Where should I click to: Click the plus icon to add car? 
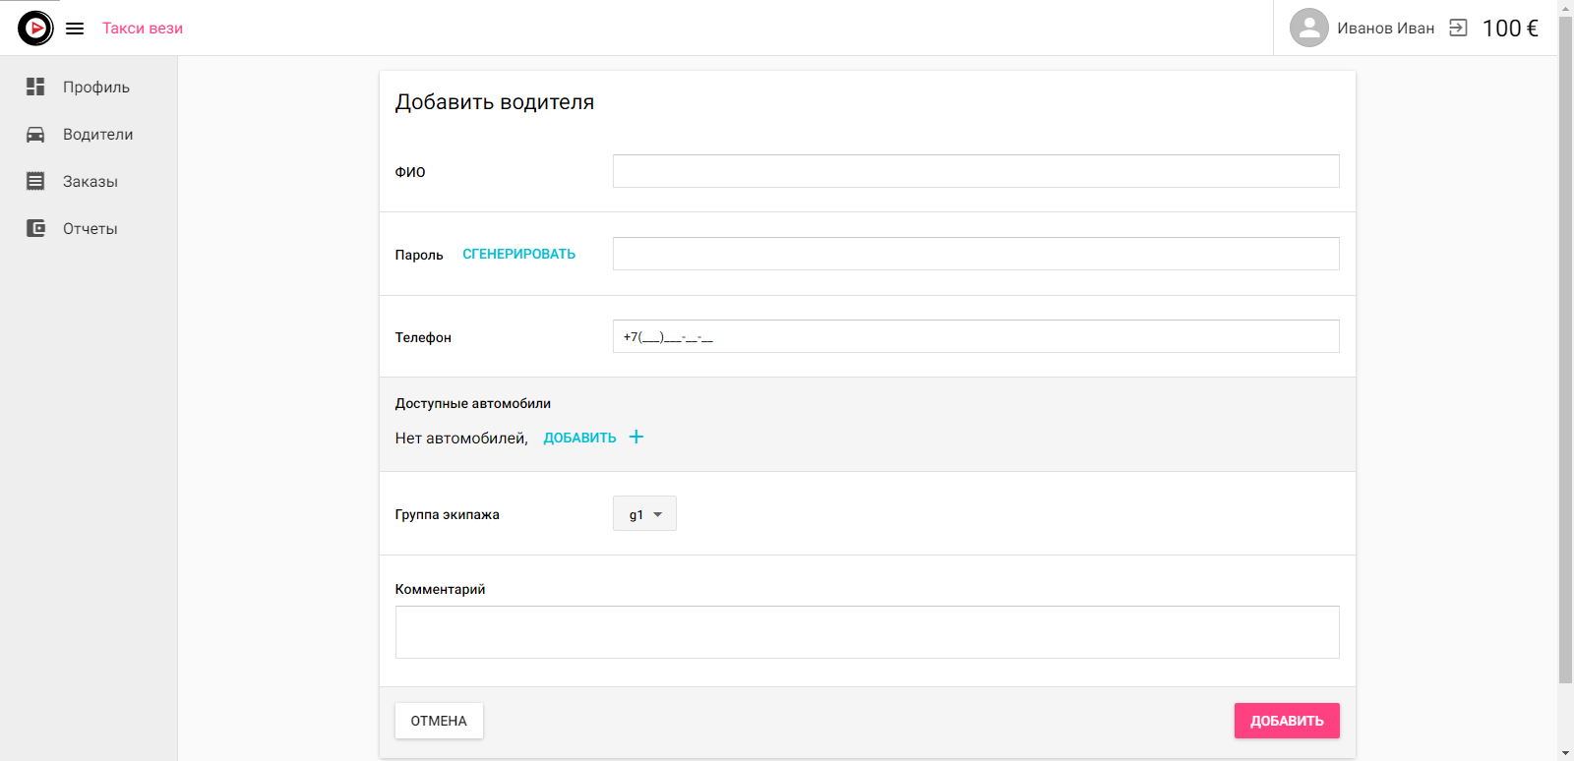(636, 438)
